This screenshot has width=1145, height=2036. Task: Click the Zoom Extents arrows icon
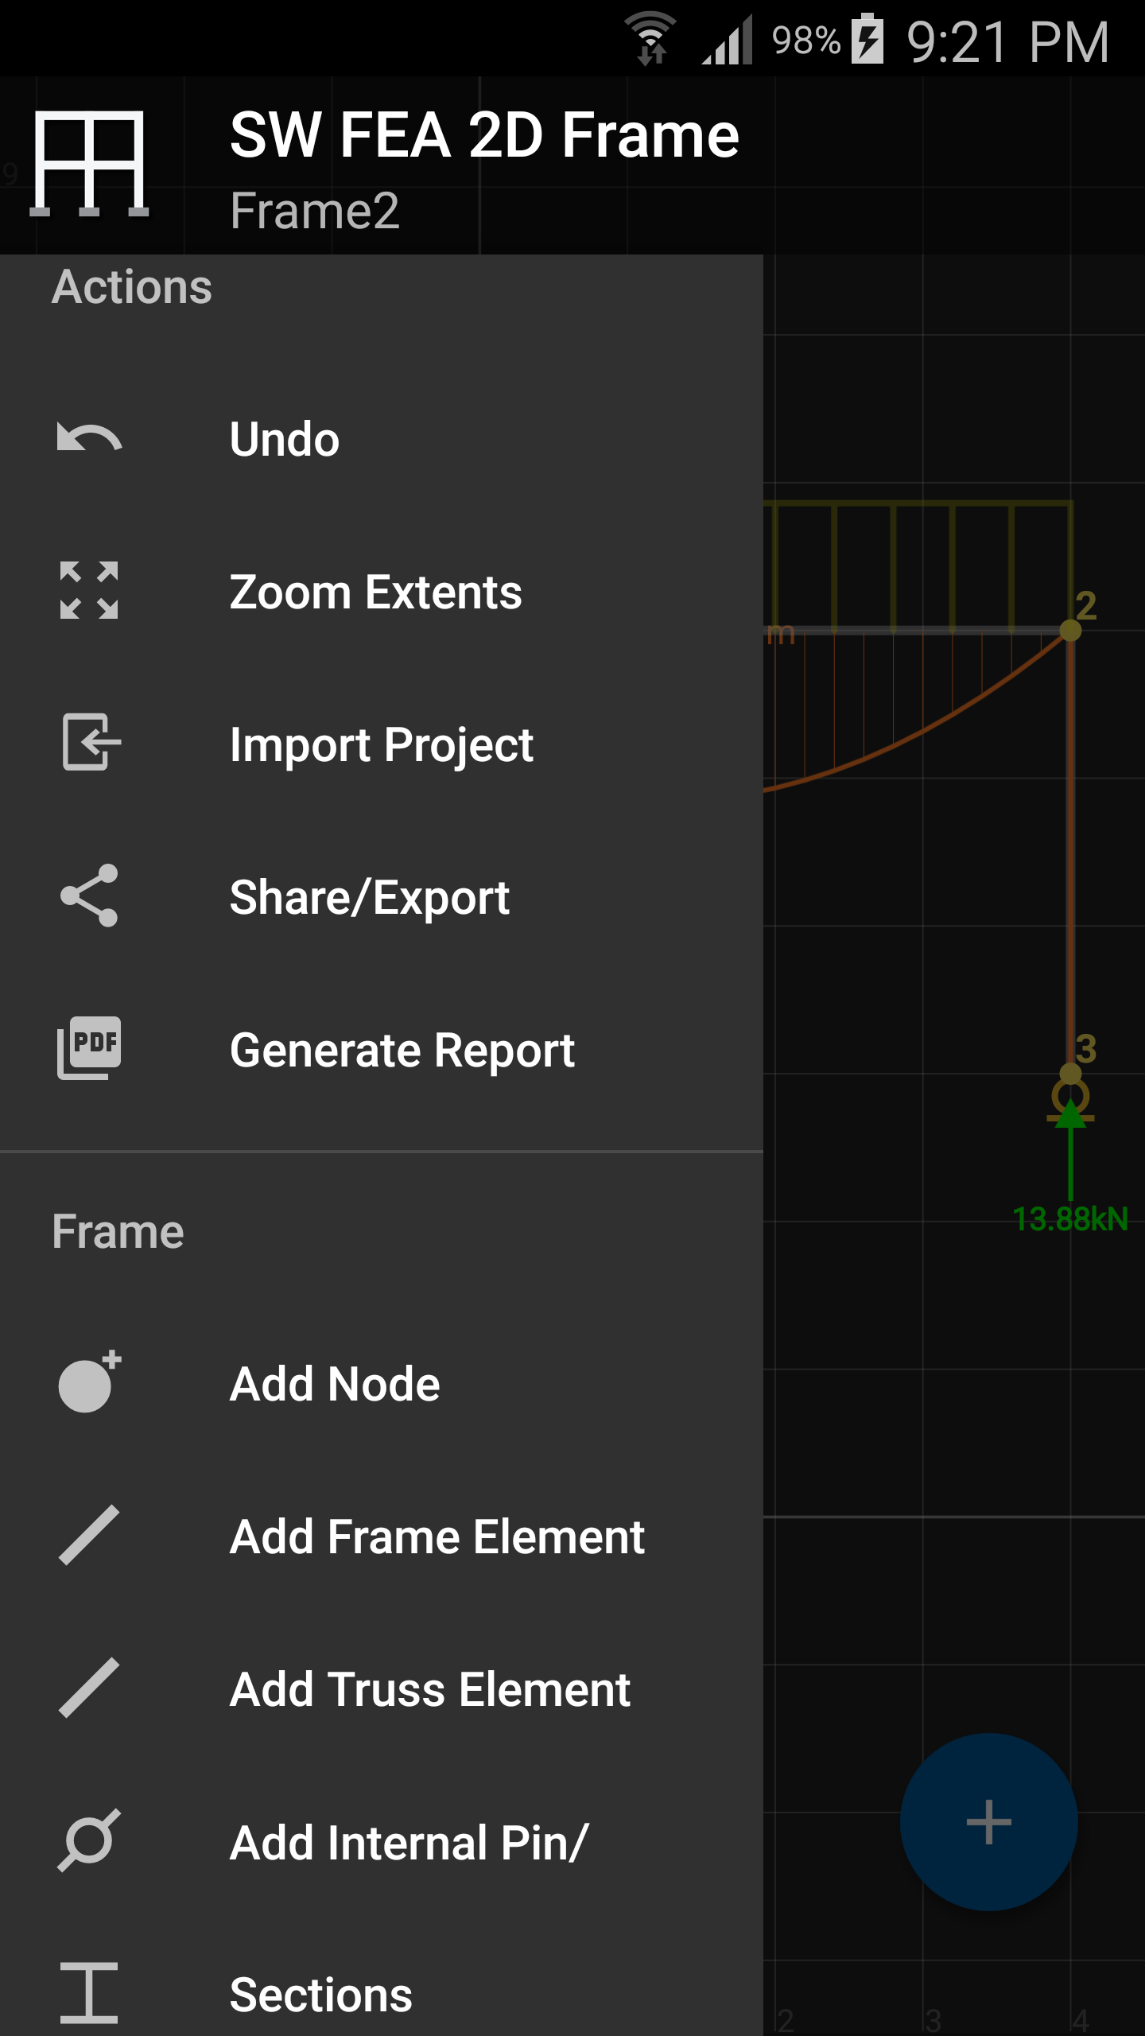pyautogui.click(x=89, y=591)
